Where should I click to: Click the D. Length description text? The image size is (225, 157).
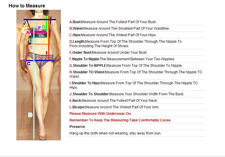pyautogui.click(x=126, y=44)
